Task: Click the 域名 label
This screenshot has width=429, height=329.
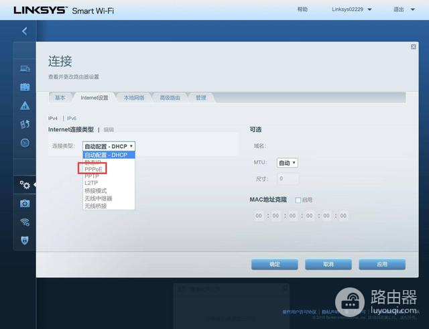Action: coord(259,146)
